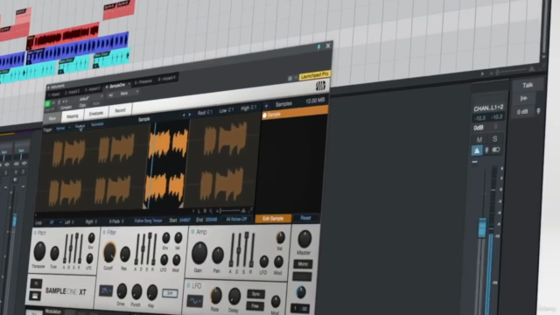
Task: Click the Pitch Tune knob
Action: [x=54, y=253]
